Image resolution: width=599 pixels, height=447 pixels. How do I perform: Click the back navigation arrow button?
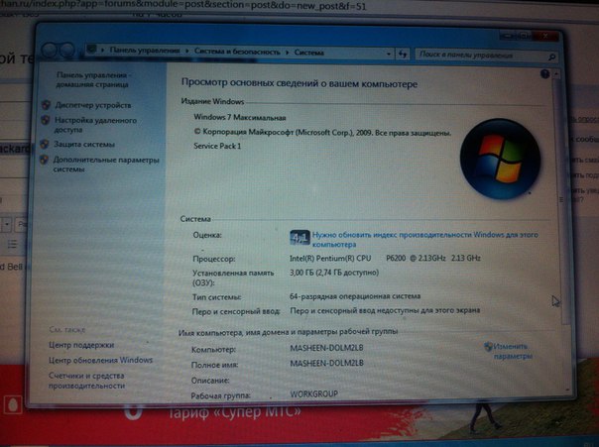50,49
